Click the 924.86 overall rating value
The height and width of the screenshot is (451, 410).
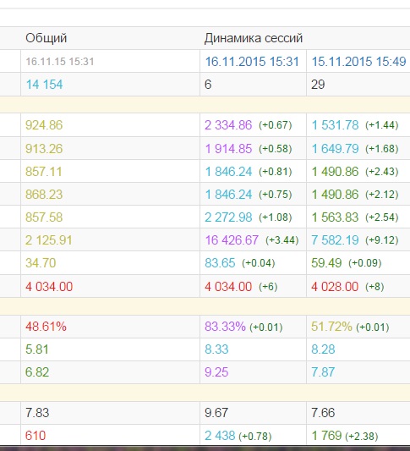[44, 125]
